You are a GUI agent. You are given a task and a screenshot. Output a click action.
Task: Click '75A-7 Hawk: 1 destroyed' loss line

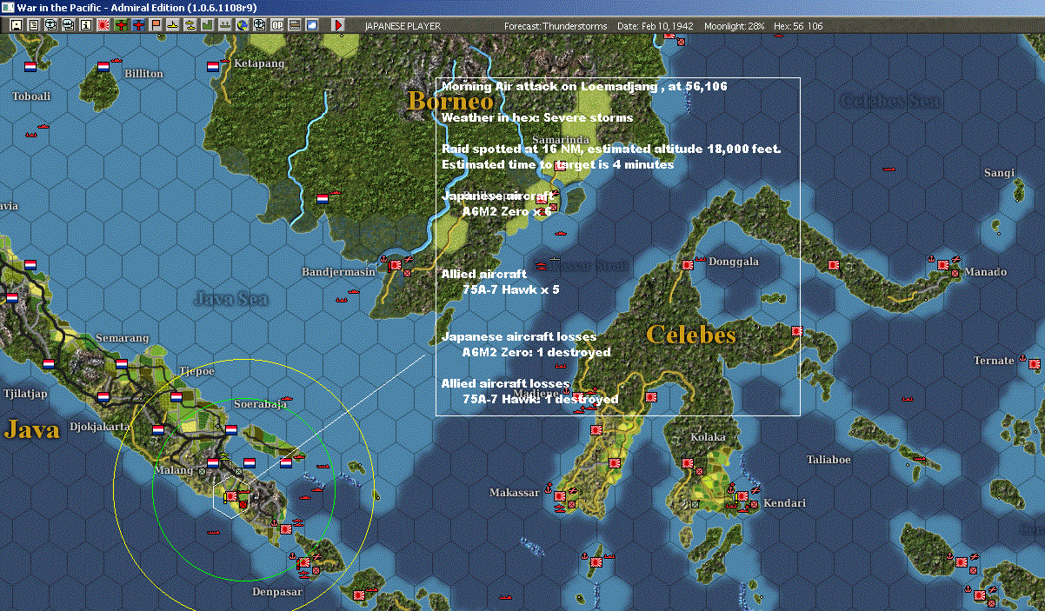point(540,399)
